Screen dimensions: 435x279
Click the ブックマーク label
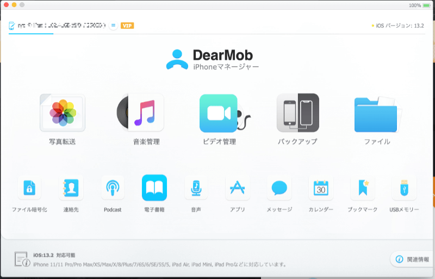click(x=363, y=209)
